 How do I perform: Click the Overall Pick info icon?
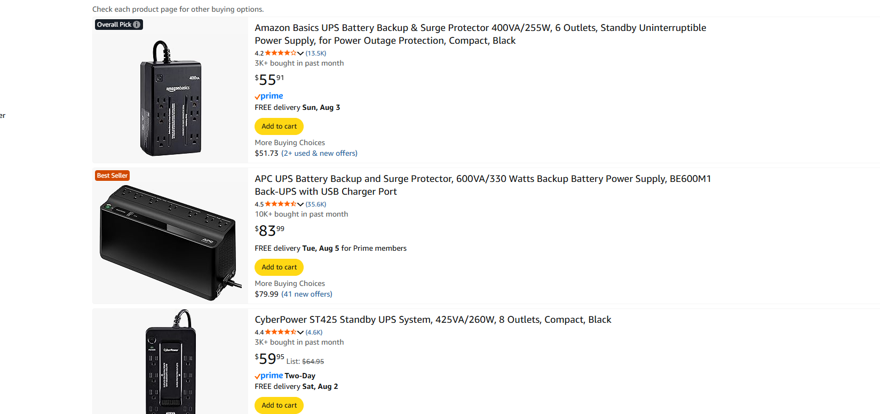click(137, 25)
